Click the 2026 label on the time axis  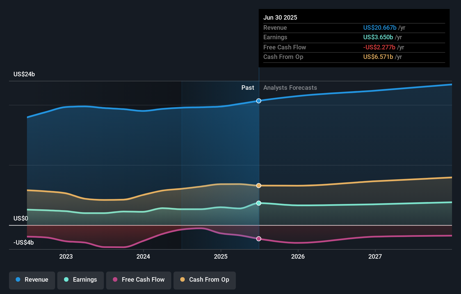(298, 256)
